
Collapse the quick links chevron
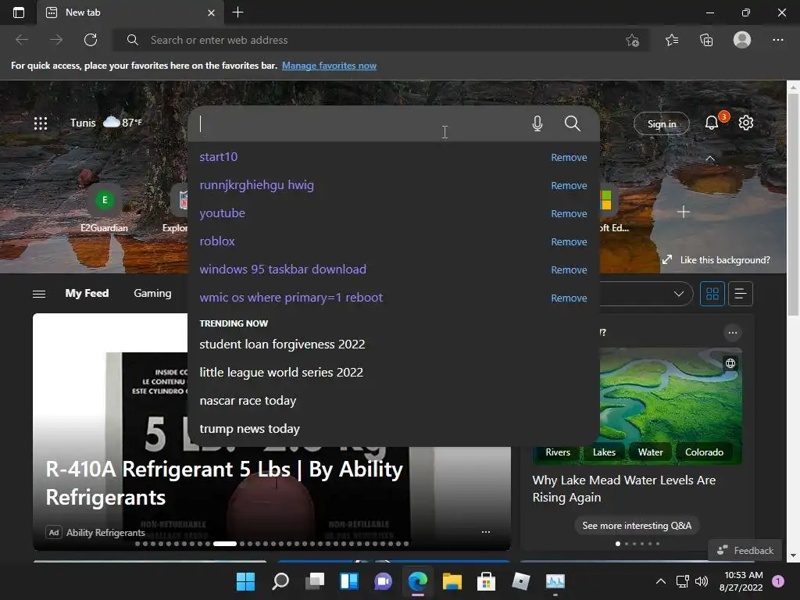coord(709,158)
